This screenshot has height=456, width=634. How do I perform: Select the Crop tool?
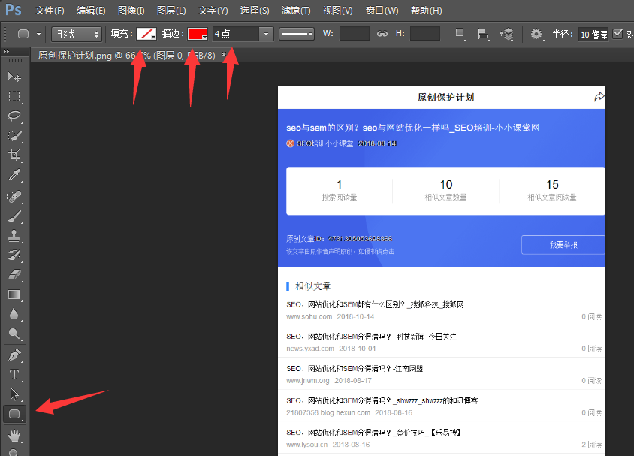(x=14, y=156)
